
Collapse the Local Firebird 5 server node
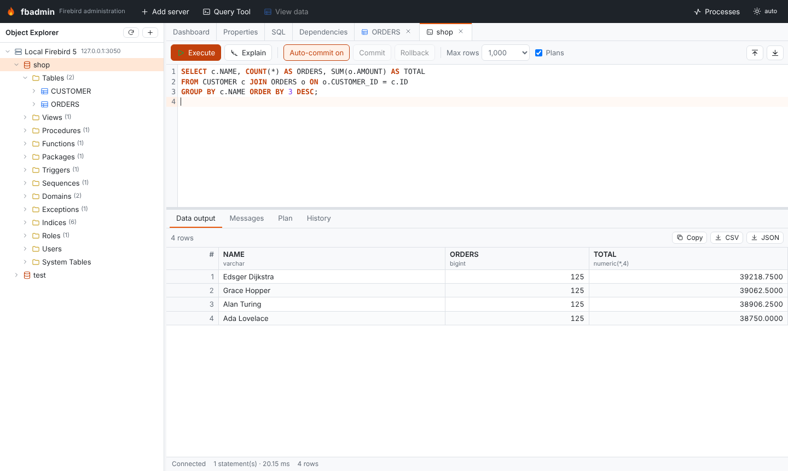click(8, 51)
